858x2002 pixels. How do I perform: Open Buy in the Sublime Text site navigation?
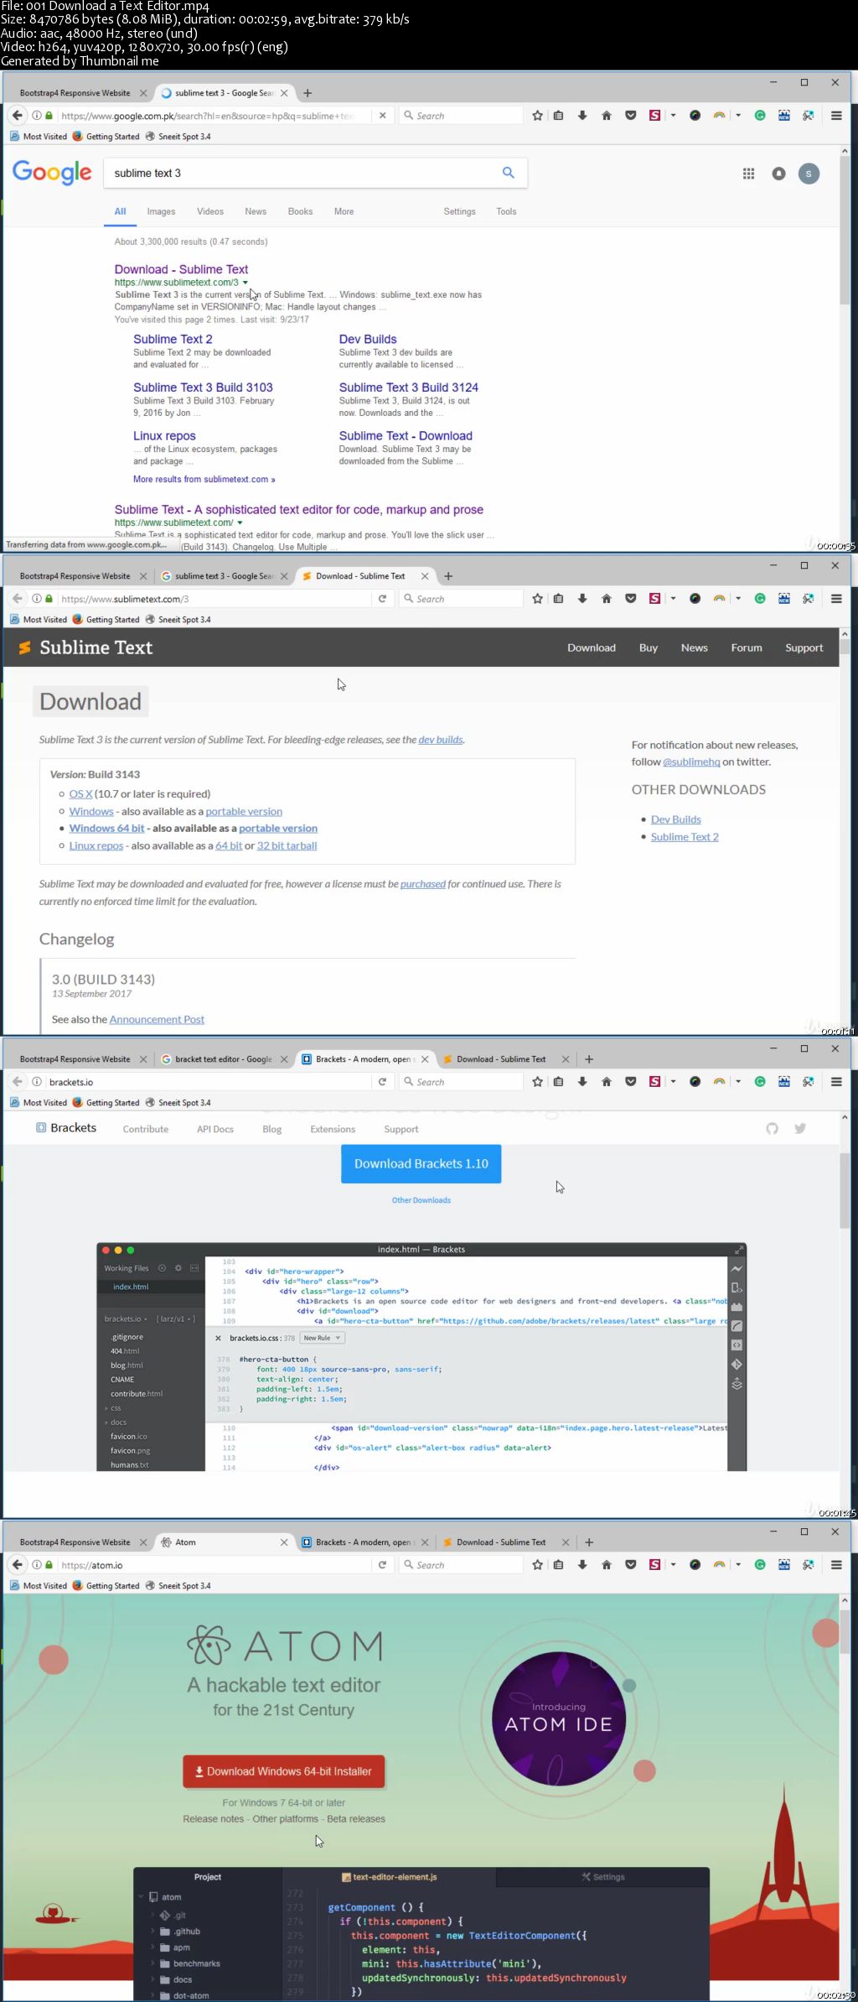[649, 647]
